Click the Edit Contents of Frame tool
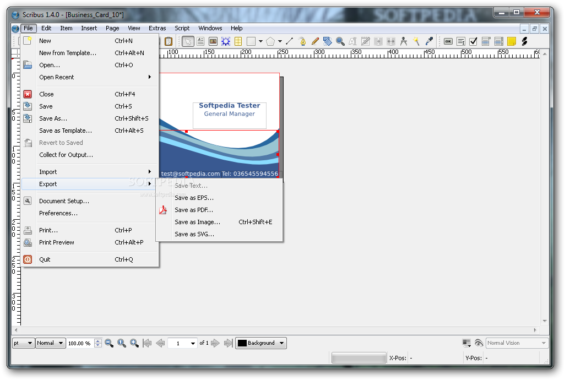The height and width of the screenshot is (380, 565). [x=353, y=41]
